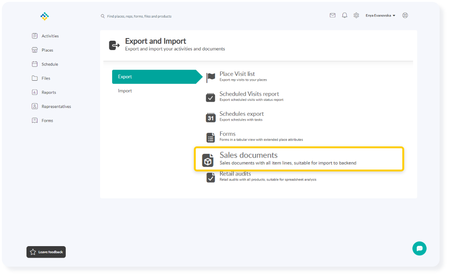Click 'Export and Import' heading text
The image size is (449, 276).
pos(155,41)
